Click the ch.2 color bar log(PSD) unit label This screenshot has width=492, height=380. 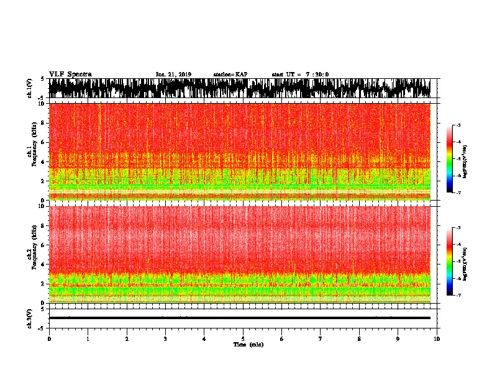point(465,264)
